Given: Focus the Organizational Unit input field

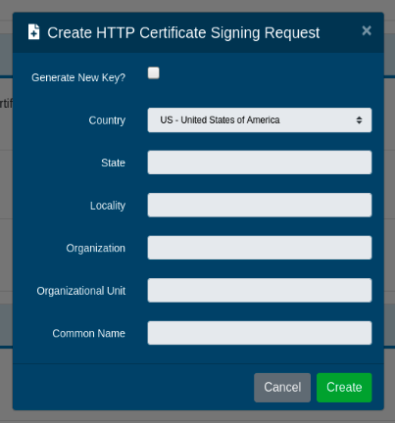Looking at the screenshot, I should [260, 291].
